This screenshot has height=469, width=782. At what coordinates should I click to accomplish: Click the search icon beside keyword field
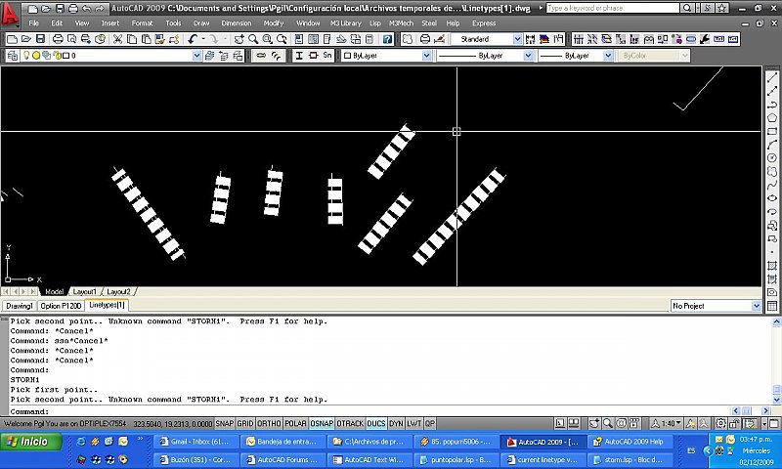687,8
